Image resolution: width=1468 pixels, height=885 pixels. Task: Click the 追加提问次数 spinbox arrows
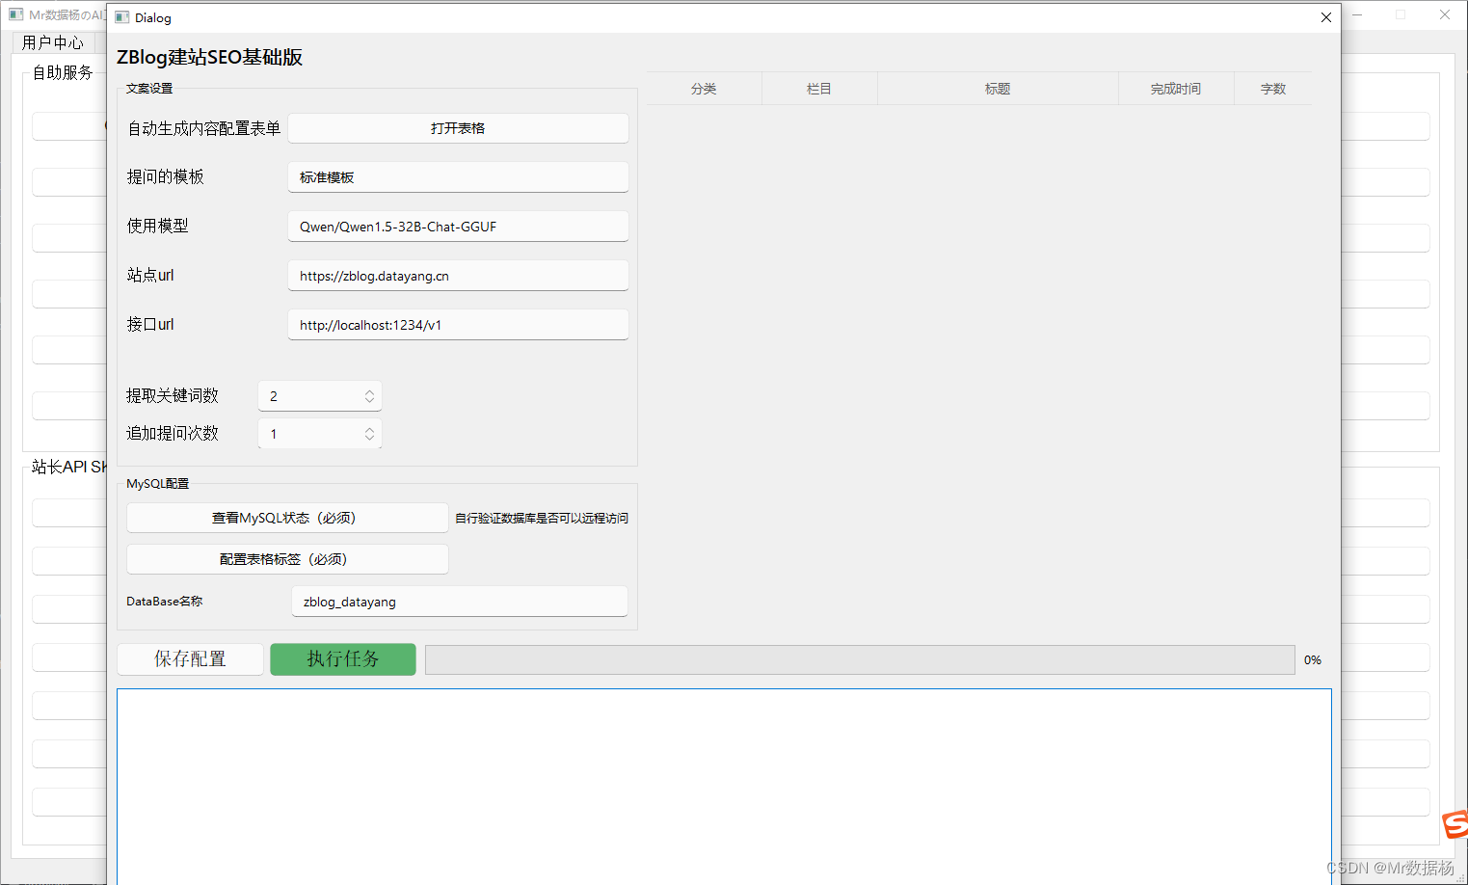[369, 434]
